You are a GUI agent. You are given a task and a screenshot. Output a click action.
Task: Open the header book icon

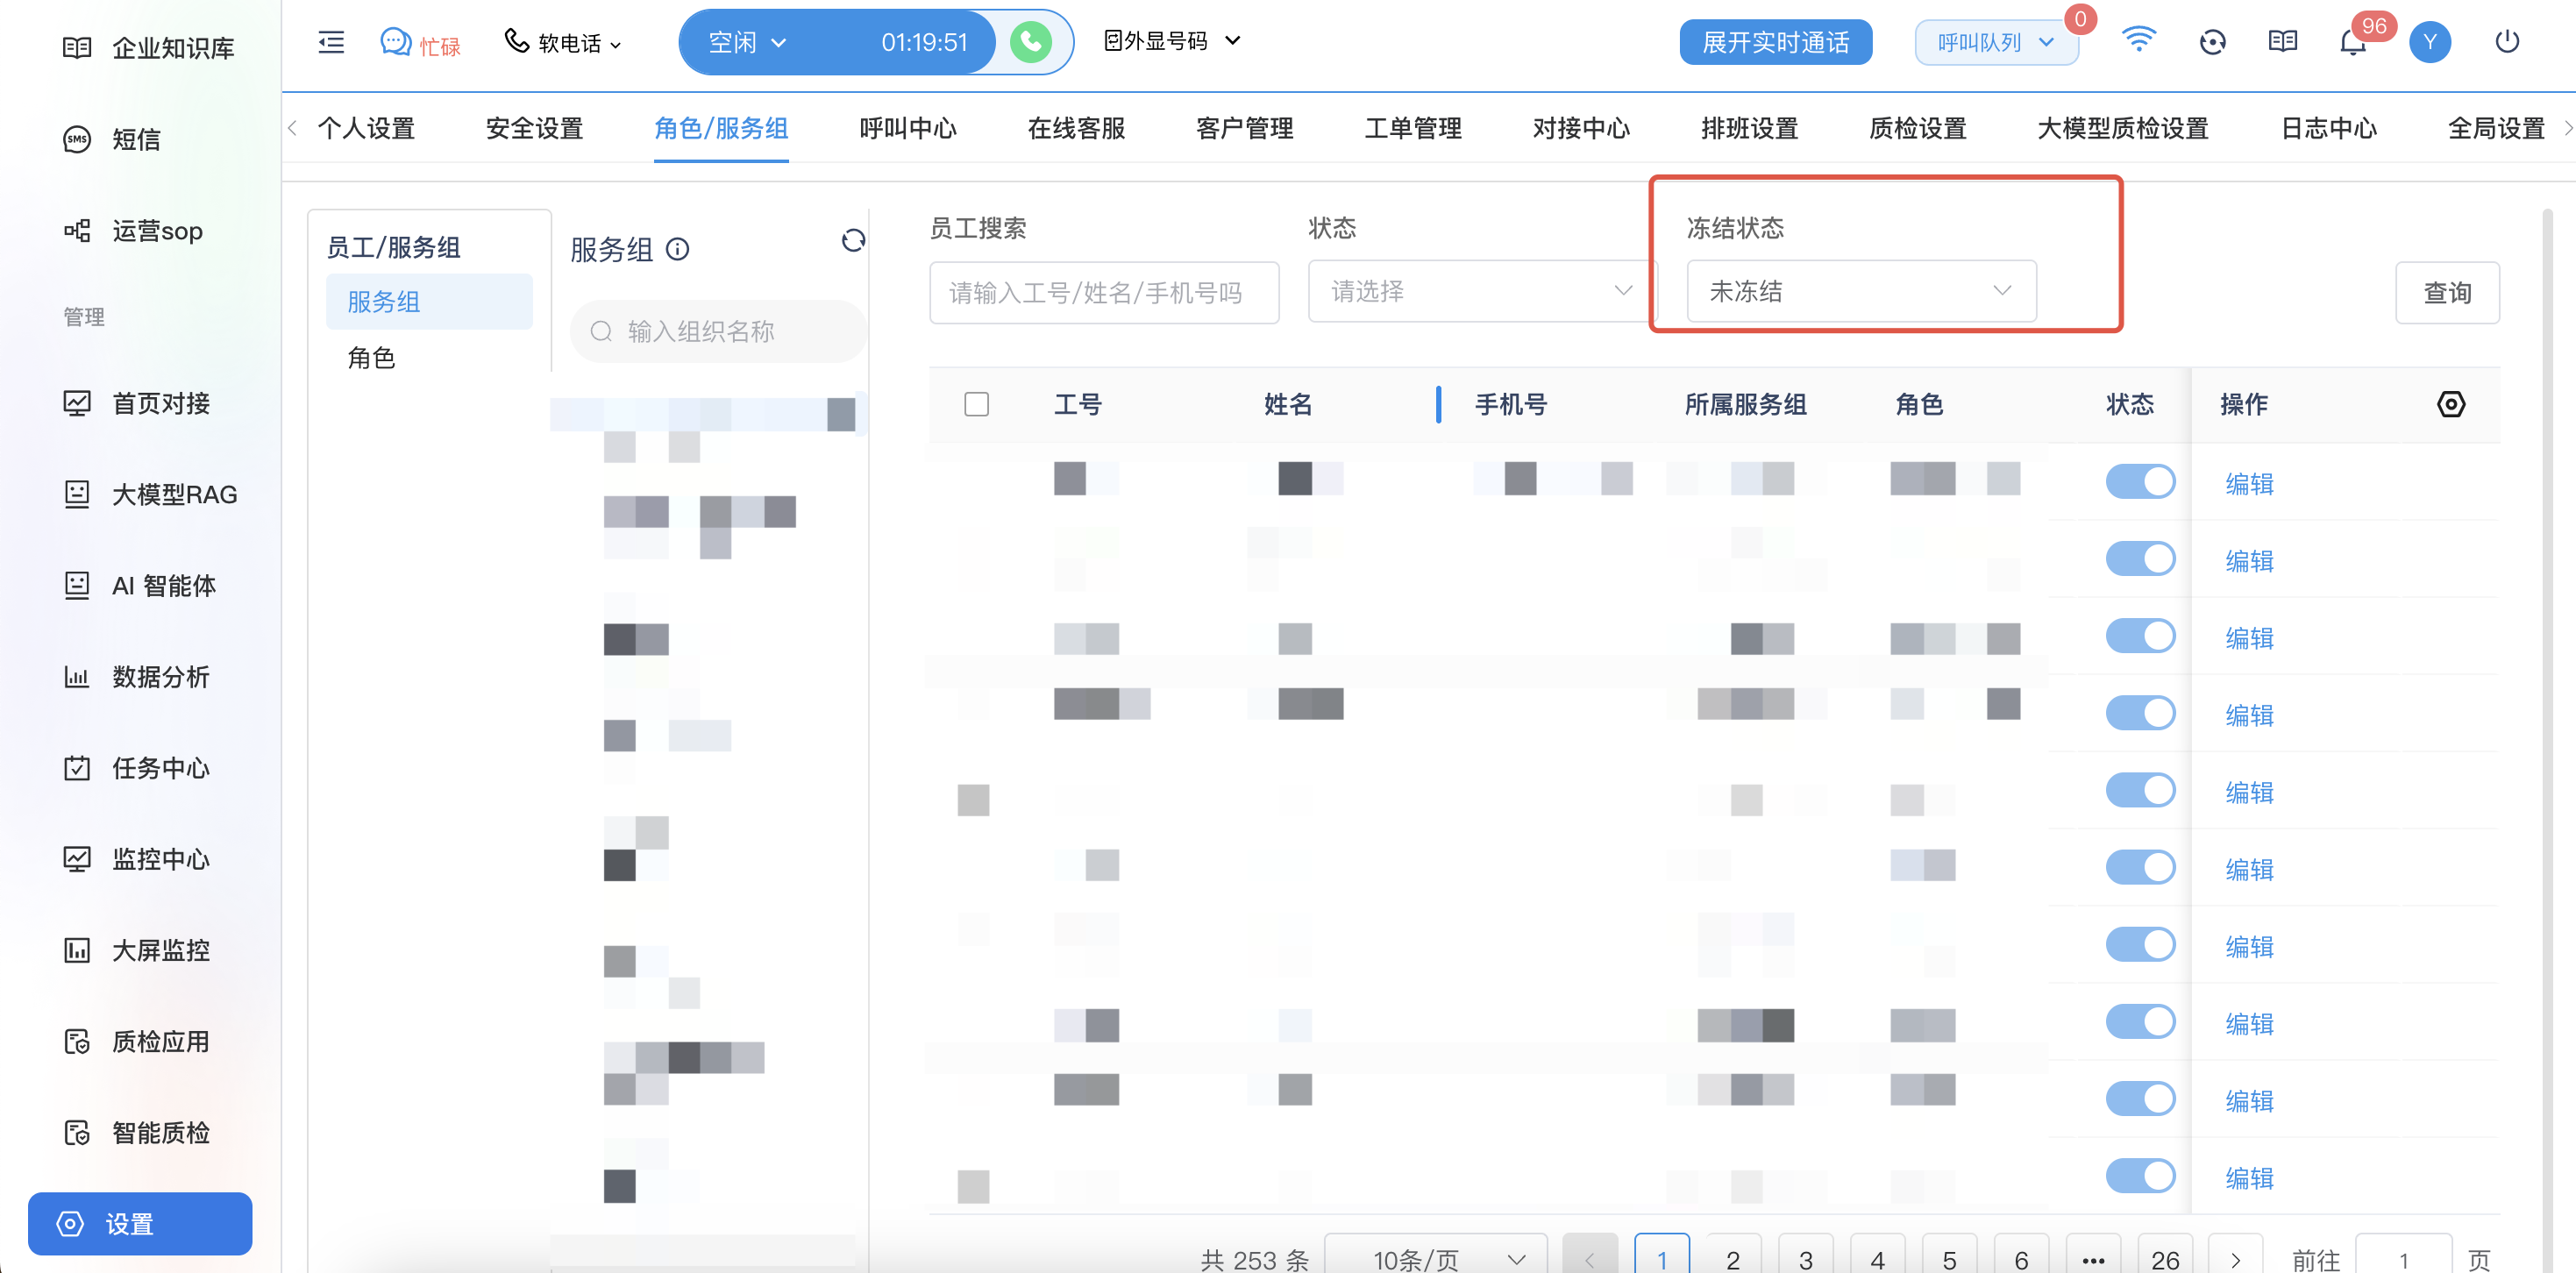click(2283, 42)
